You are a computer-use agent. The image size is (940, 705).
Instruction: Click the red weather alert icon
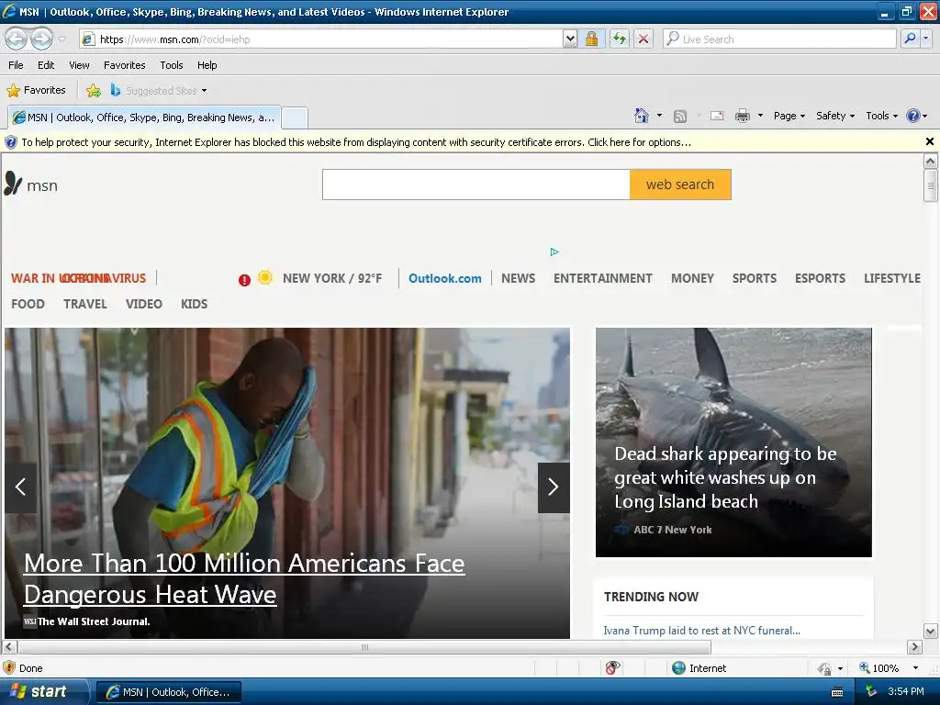point(244,280)
